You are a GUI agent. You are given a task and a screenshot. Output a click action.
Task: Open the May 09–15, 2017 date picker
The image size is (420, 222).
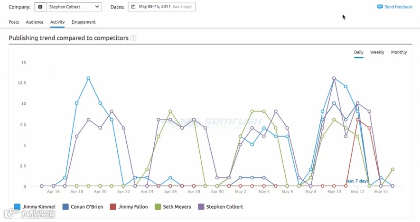point(161,7)
